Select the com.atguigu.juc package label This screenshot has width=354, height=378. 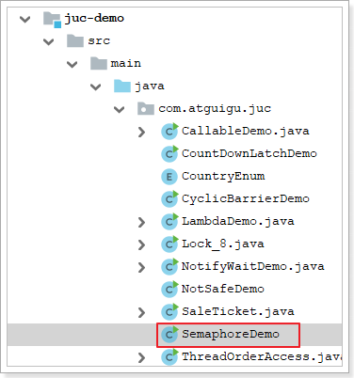point(215,109)
